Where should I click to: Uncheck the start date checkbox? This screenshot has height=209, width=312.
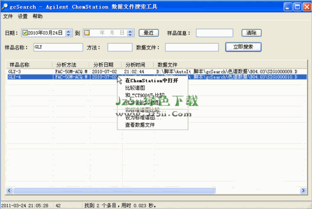point(25,33)
